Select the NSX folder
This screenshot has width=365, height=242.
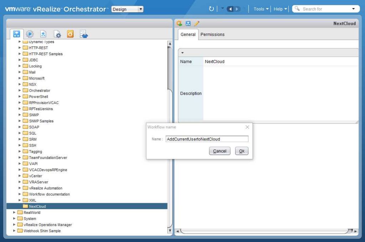tap(30, 84)
